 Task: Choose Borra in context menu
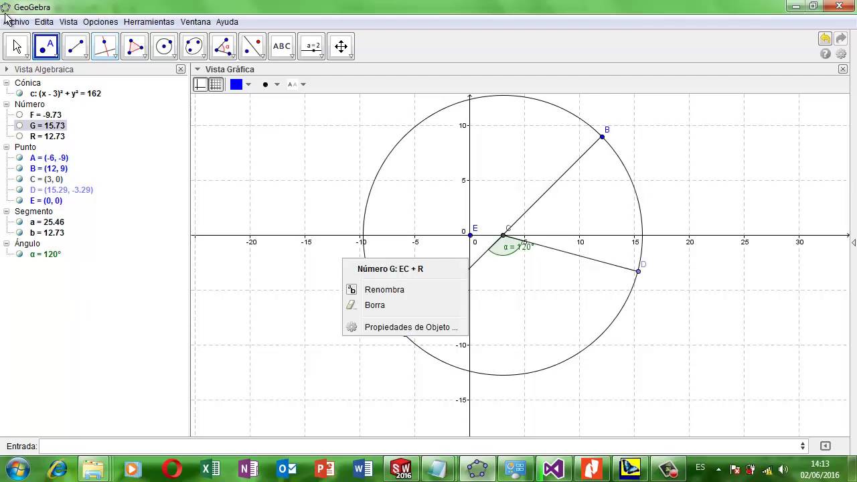(x=405, y=305)
